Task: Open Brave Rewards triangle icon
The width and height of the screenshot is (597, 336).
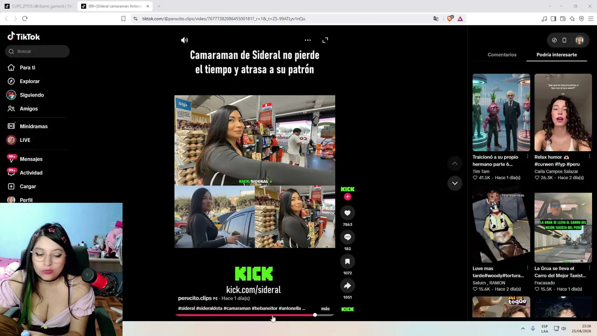Action: click(x=460, y=19)
